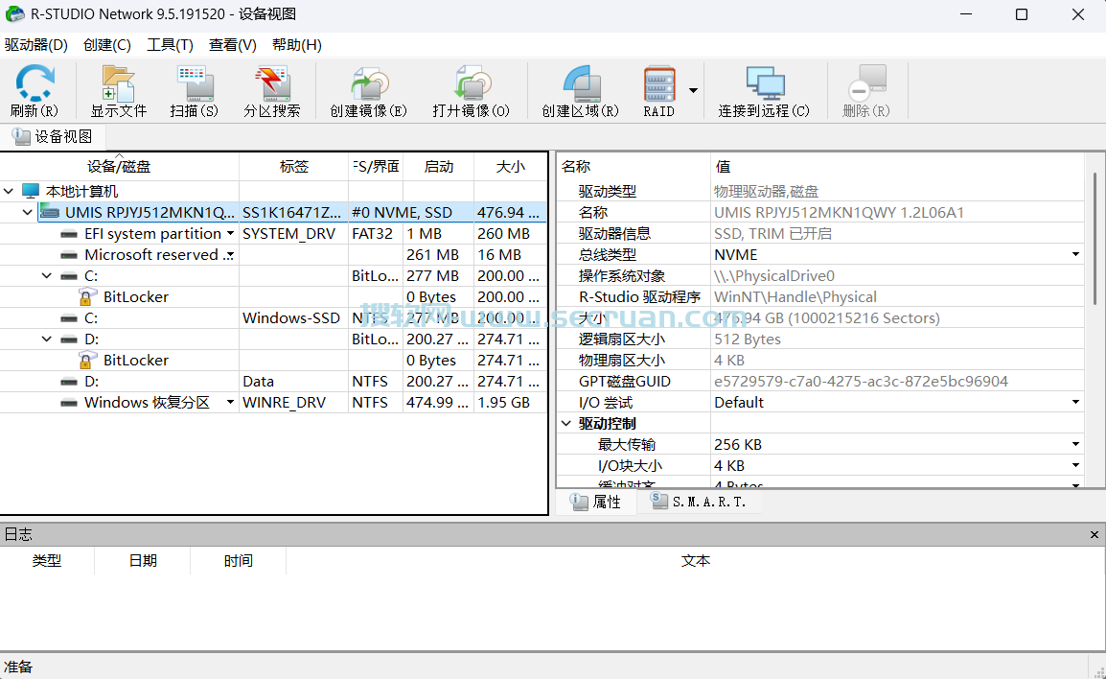1106x679 pixels.
Task: Open the 查看(V) menu
Action: point(233,44)
